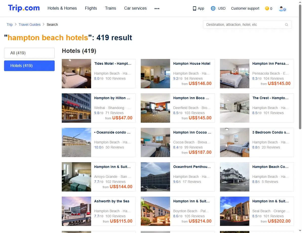
Task: Click US$115.00 price for Ashworth
Action: [x=121, y=221]
